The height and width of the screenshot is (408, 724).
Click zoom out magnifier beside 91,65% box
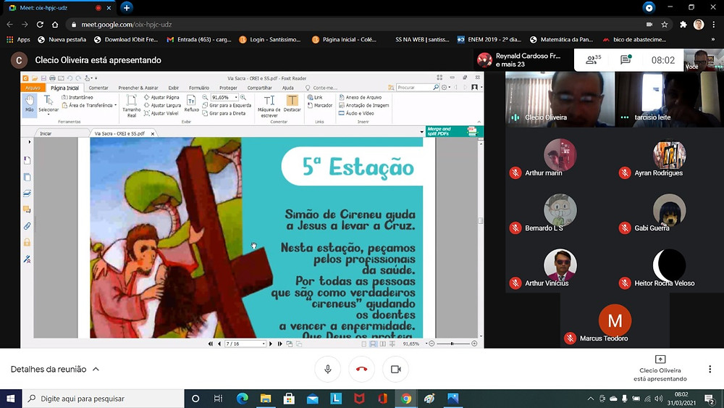205,98
